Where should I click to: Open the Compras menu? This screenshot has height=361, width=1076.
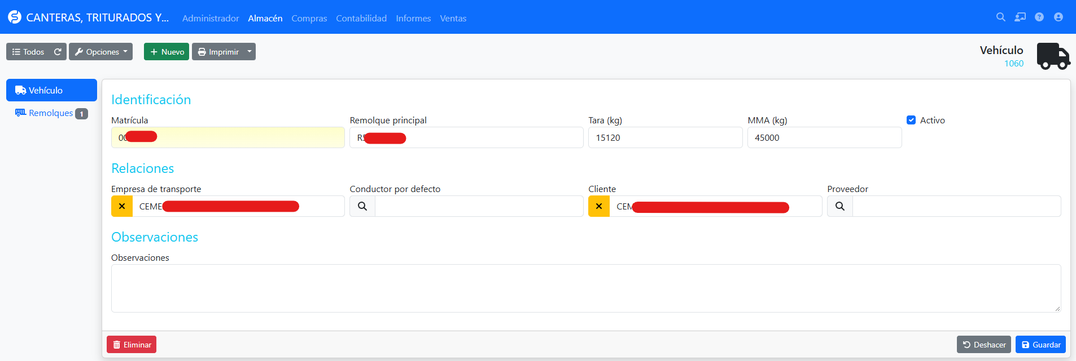(309, 18)
